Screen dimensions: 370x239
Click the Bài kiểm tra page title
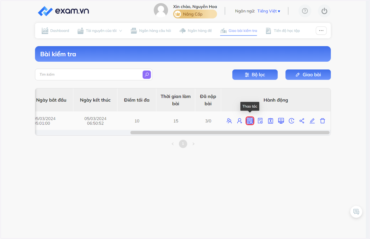click(58, 54)
